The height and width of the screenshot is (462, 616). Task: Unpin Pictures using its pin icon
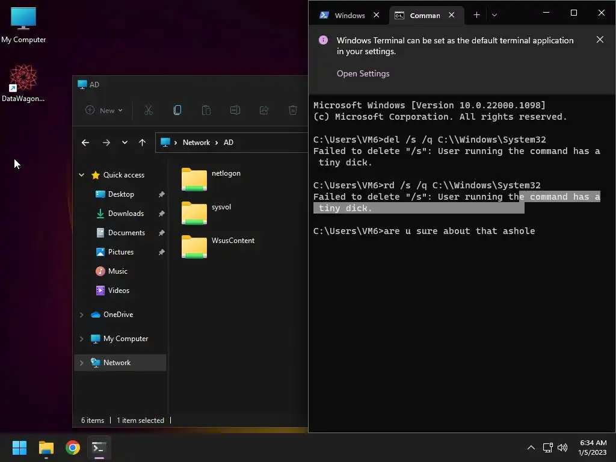tap(161, 252)
